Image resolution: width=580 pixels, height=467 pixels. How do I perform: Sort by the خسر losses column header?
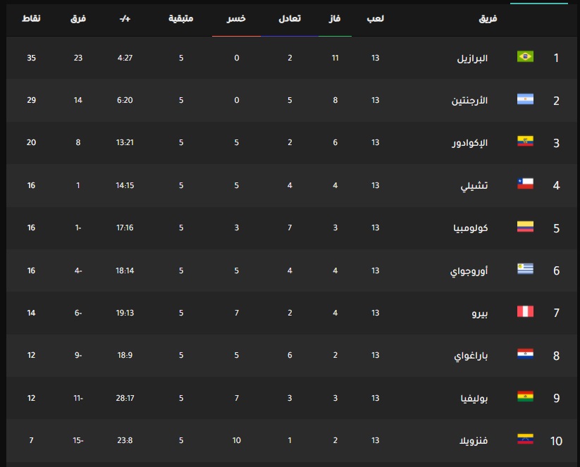tap(236, 18)
